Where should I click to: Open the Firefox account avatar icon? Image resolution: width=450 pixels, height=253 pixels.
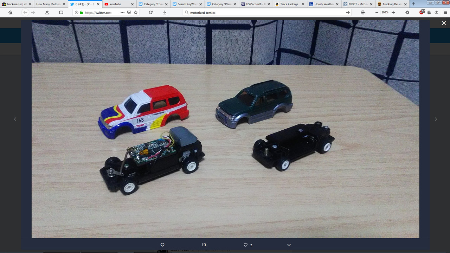coord(436,12)
